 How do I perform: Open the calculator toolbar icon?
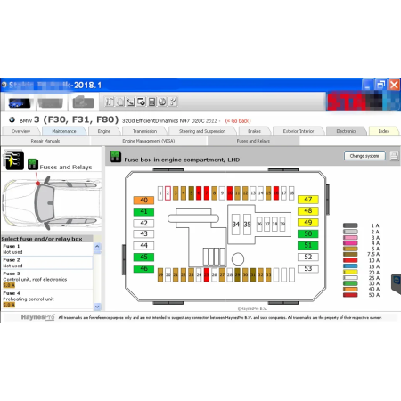coord(151,102)
